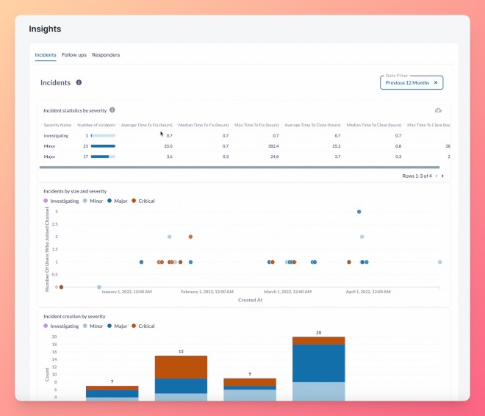This screenshot has height=416, width=485.
Task: Click the Major data point at value 3
Action: 359,212
